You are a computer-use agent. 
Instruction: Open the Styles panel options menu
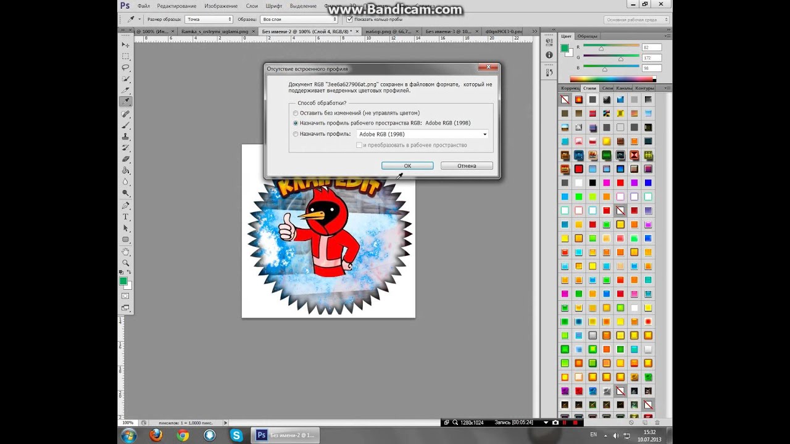pyautogui.click(x=667, y=88)
